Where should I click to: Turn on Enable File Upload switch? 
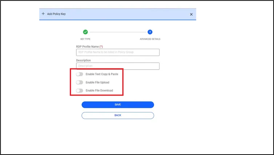point(80,82)
